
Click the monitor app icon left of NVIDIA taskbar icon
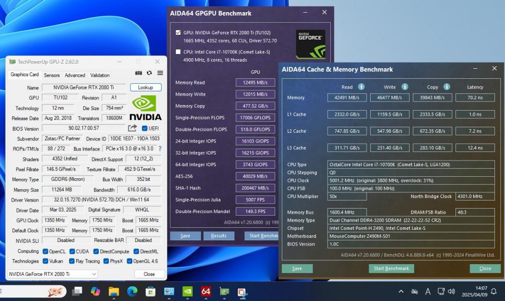(x=169, y=292)
